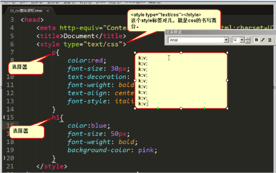Click the right green callout tail handle

205,109
